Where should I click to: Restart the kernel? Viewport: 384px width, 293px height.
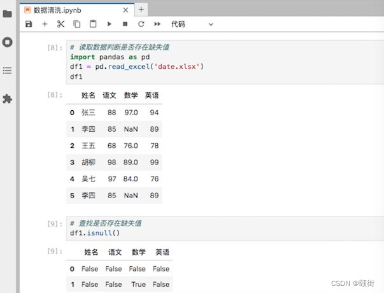coord(141,24)
